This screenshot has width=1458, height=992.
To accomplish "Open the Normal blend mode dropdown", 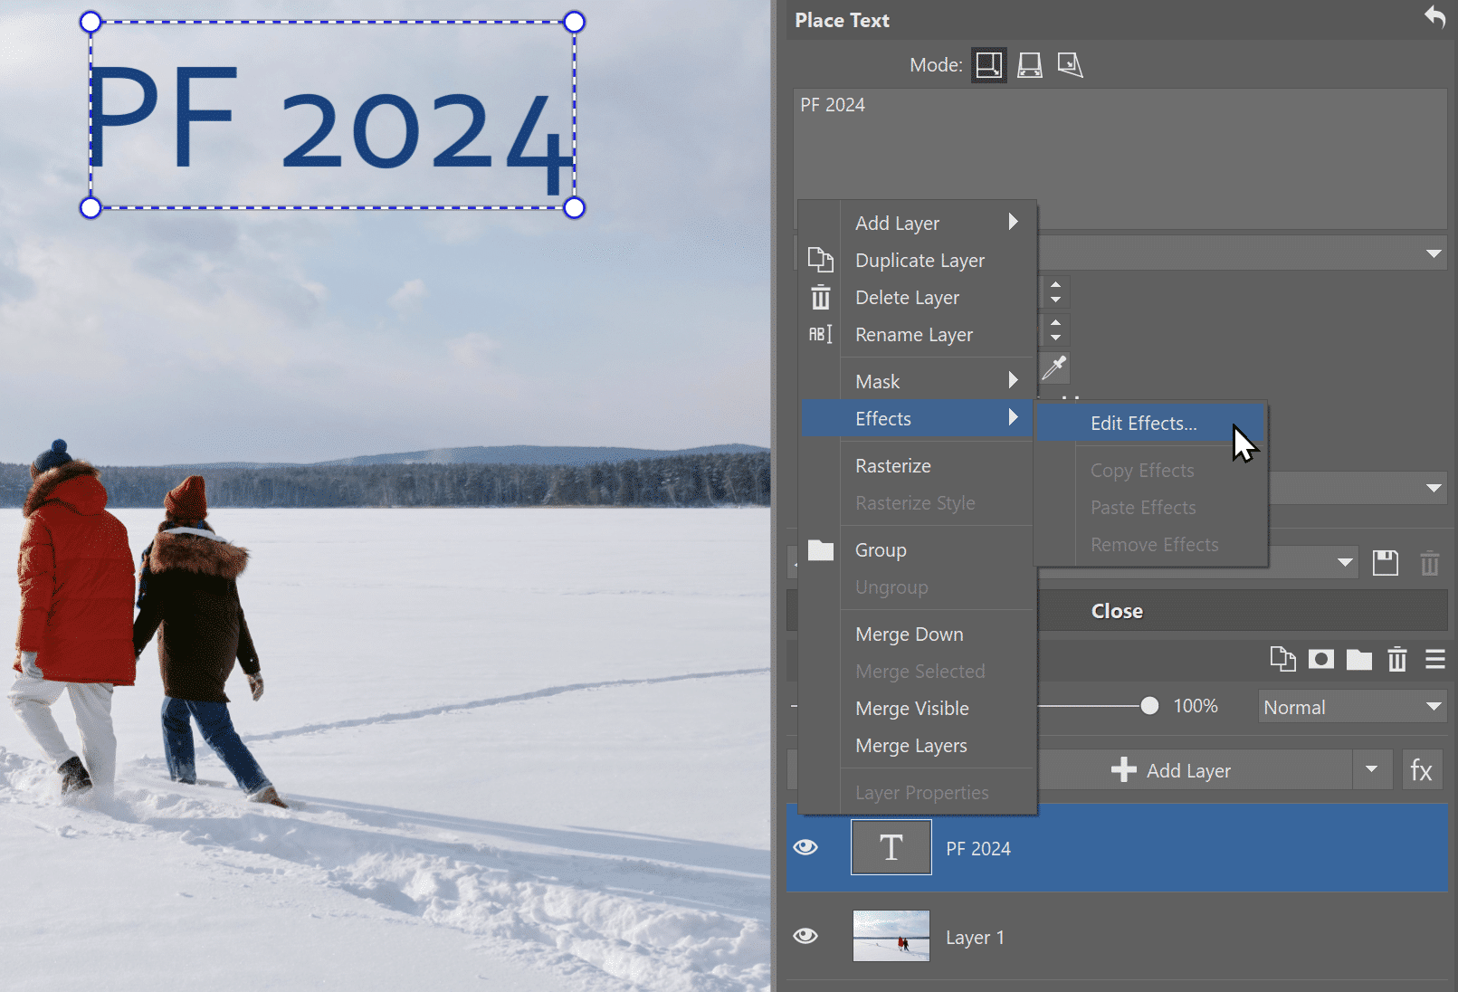I will click(x=1351, y=707).
